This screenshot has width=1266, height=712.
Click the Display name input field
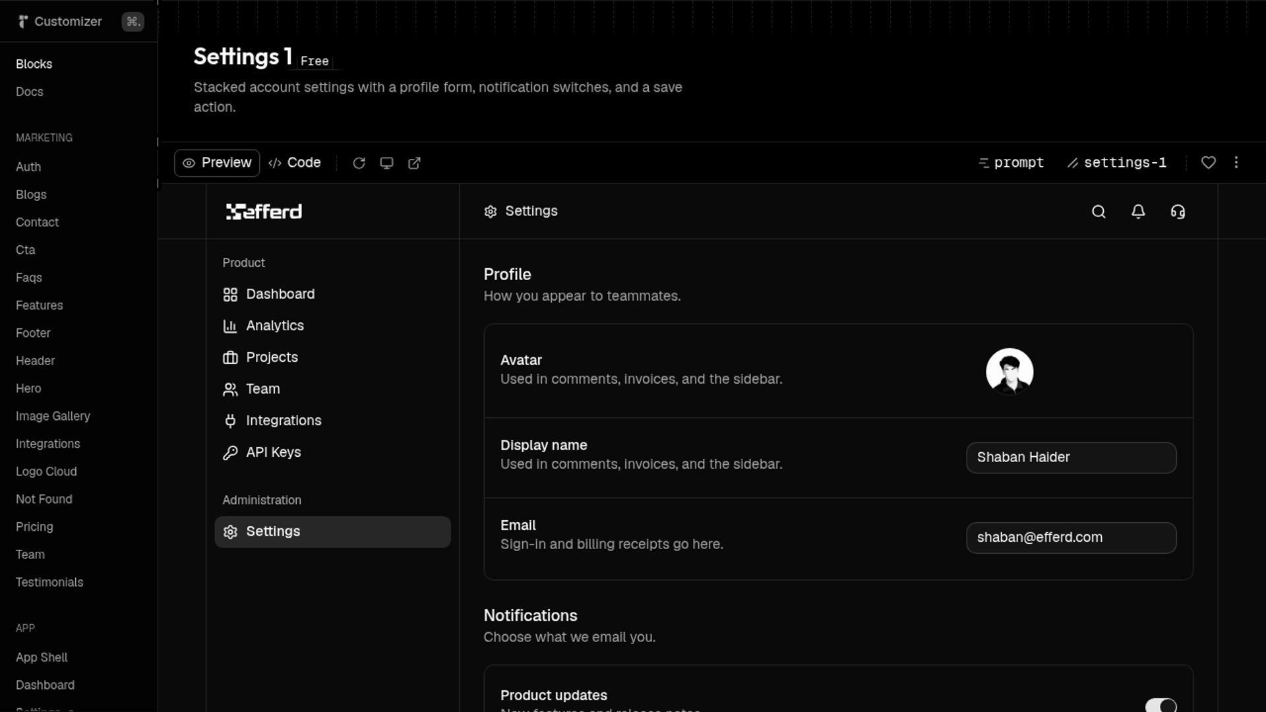click(1071, 458)
